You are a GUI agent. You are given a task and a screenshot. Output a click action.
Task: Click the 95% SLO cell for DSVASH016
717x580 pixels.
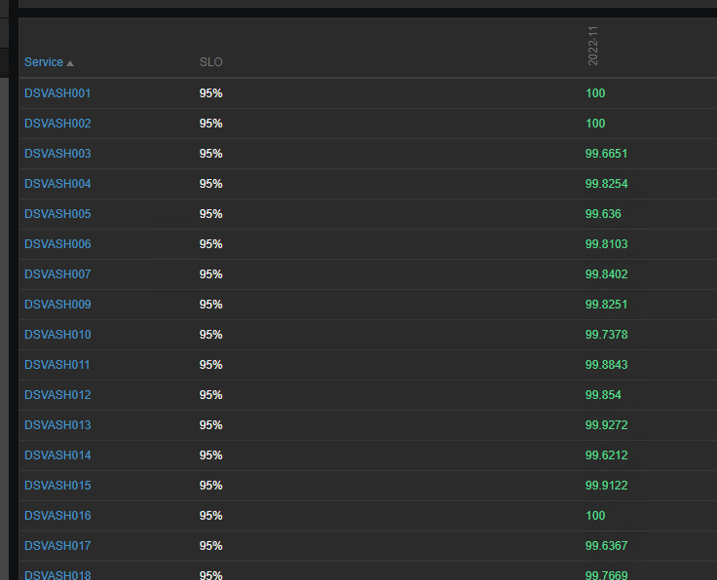[210, 515]
